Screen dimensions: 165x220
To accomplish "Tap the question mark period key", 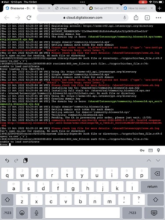I will 139,200.
